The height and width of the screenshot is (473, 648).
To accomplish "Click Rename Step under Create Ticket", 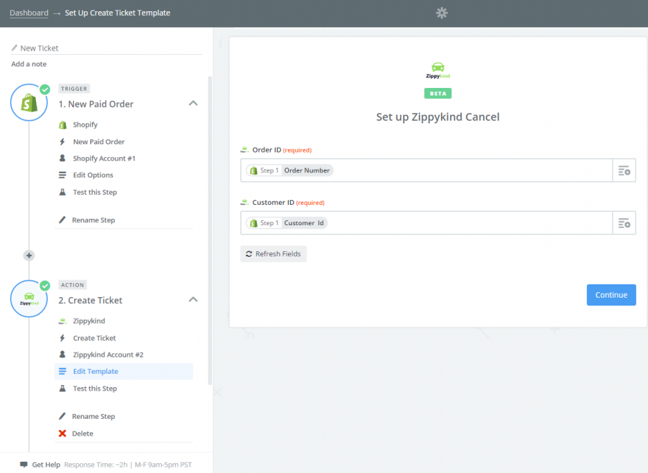I will tap(94, 417).
